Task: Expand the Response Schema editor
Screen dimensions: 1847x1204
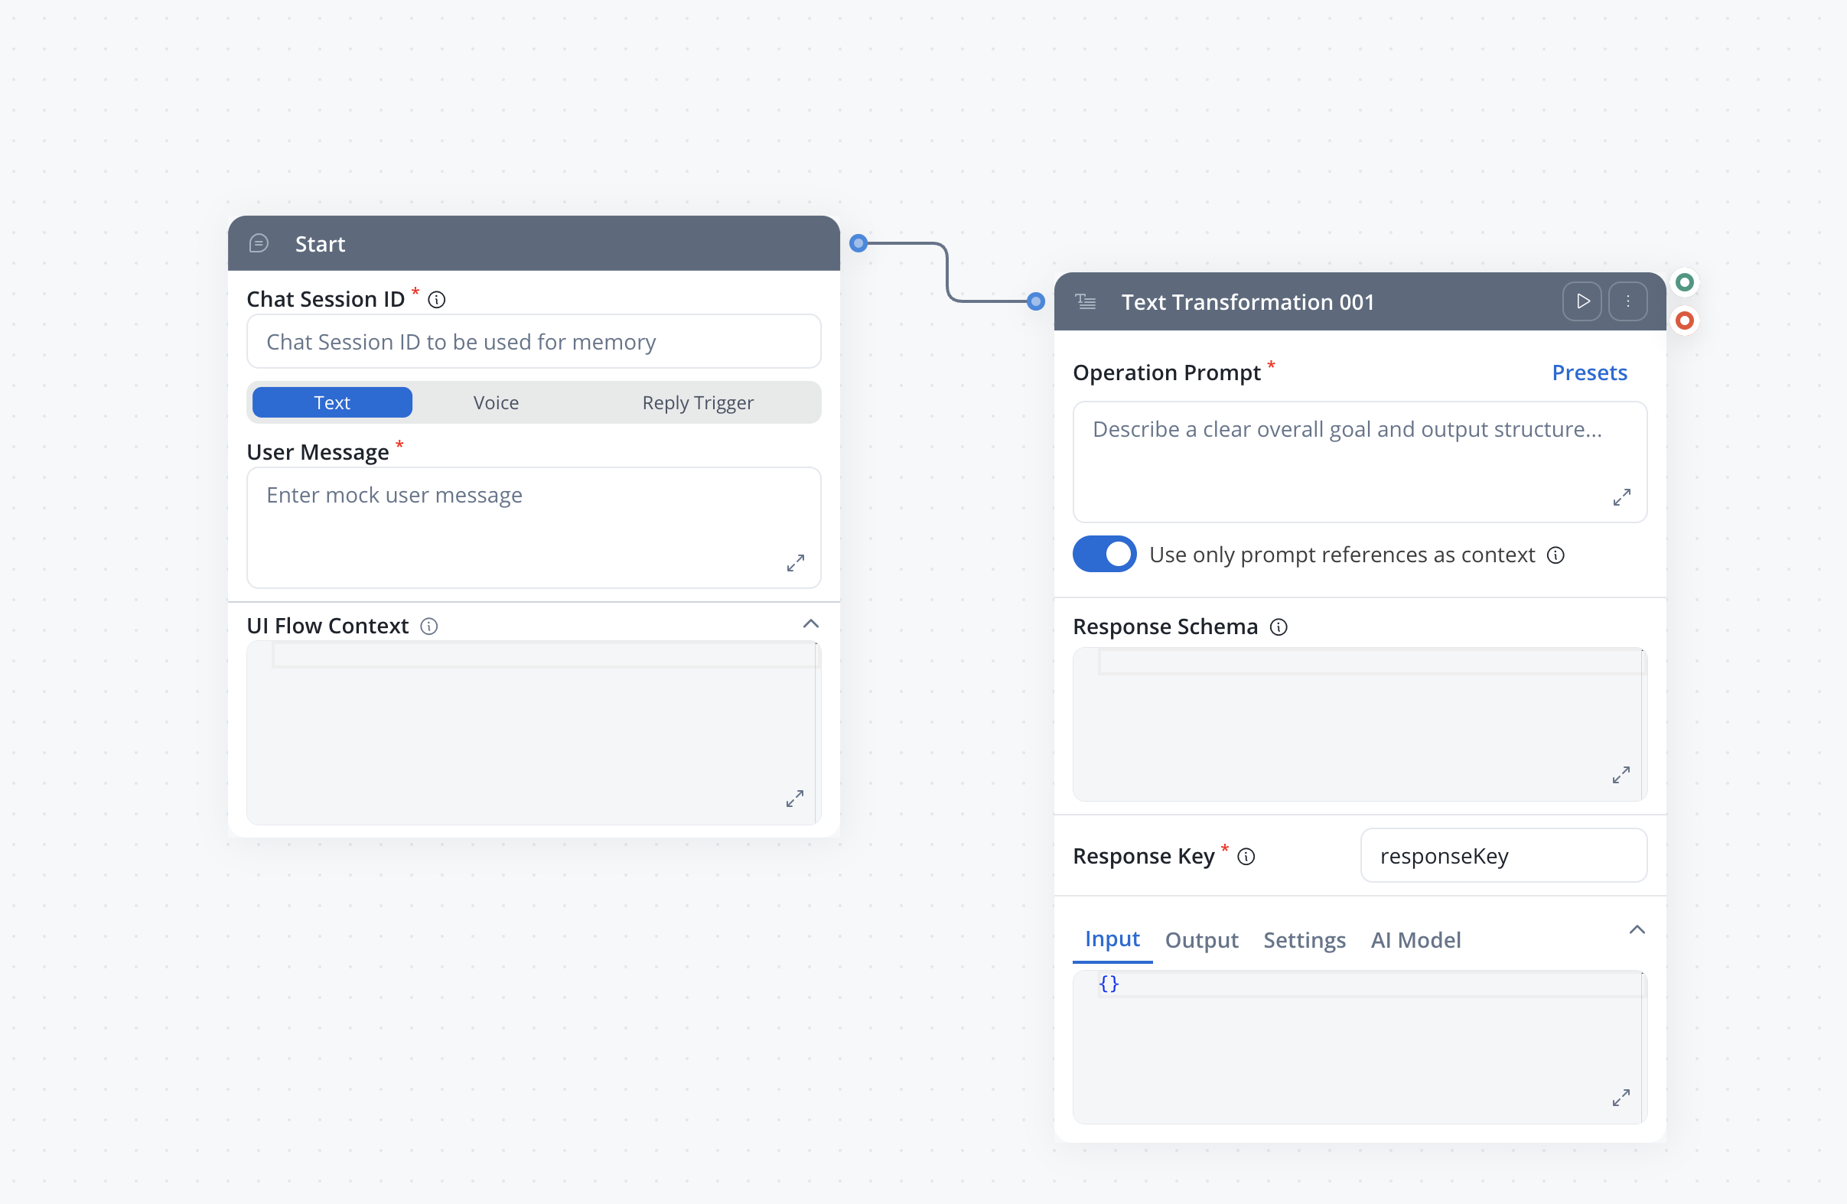Action: 1621,775
